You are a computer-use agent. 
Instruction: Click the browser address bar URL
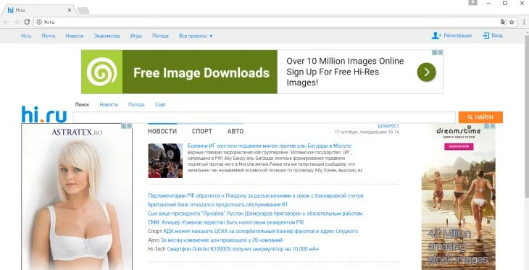pos(49,22)
